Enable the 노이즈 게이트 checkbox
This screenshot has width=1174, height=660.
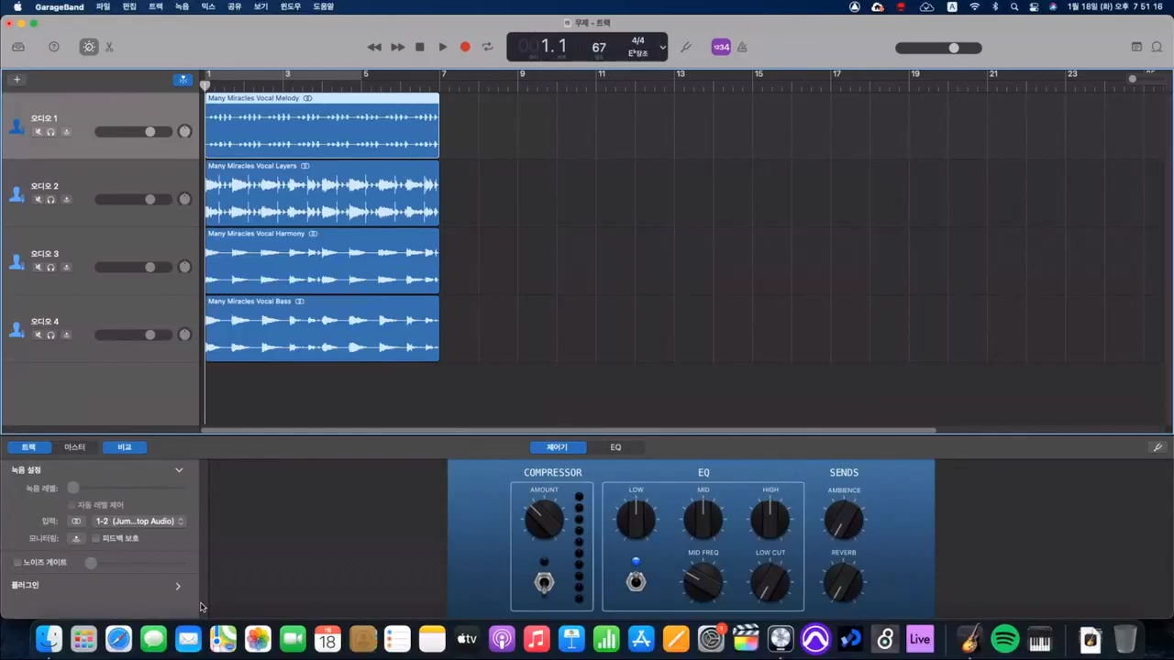tap(17, 562)
